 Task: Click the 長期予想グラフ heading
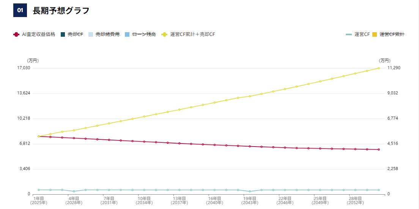(61, 11)
